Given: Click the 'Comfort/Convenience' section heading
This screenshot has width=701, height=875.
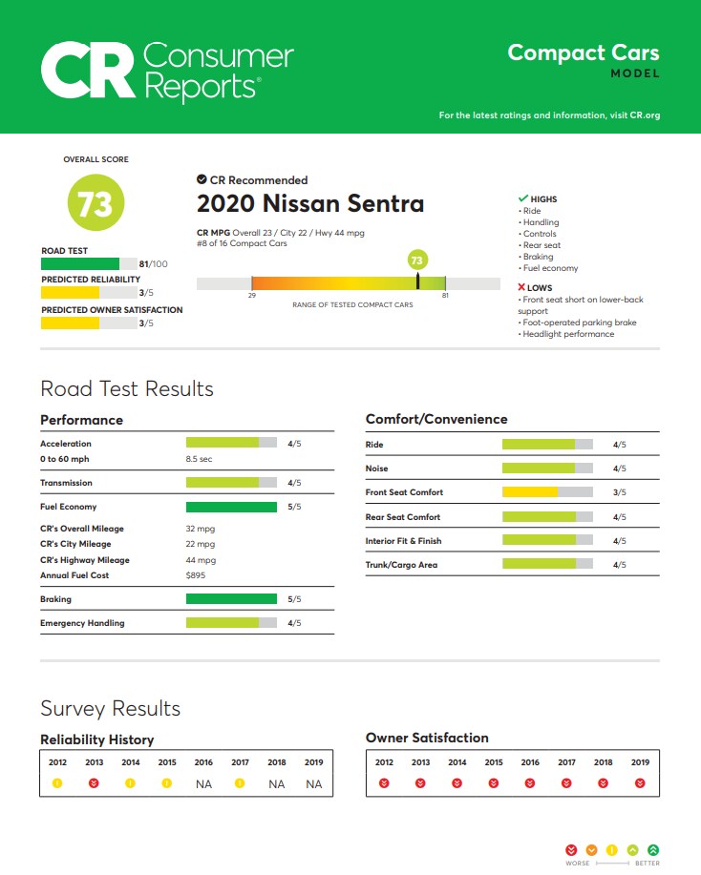Looking at the screenshot, I should point(436,419).
